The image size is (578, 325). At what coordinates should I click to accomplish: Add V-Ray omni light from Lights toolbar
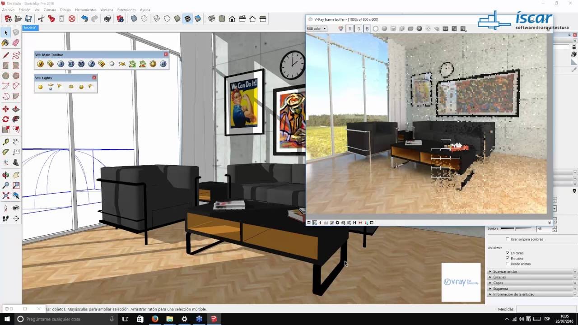click(40, 87)
